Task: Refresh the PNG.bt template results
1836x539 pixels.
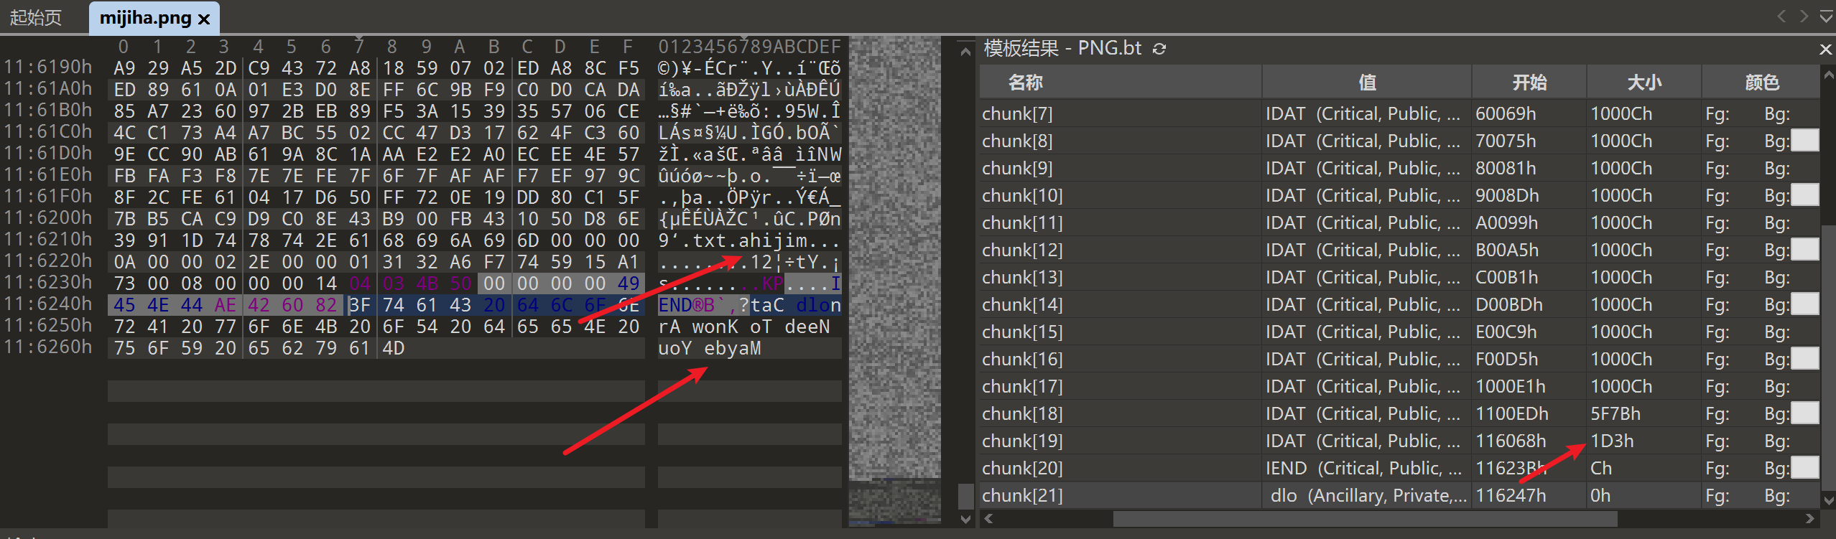Action: [1159, 49]
